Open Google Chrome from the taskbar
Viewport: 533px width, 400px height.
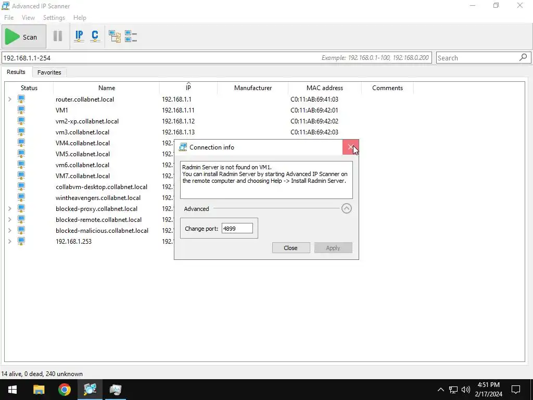pos(64,390)
